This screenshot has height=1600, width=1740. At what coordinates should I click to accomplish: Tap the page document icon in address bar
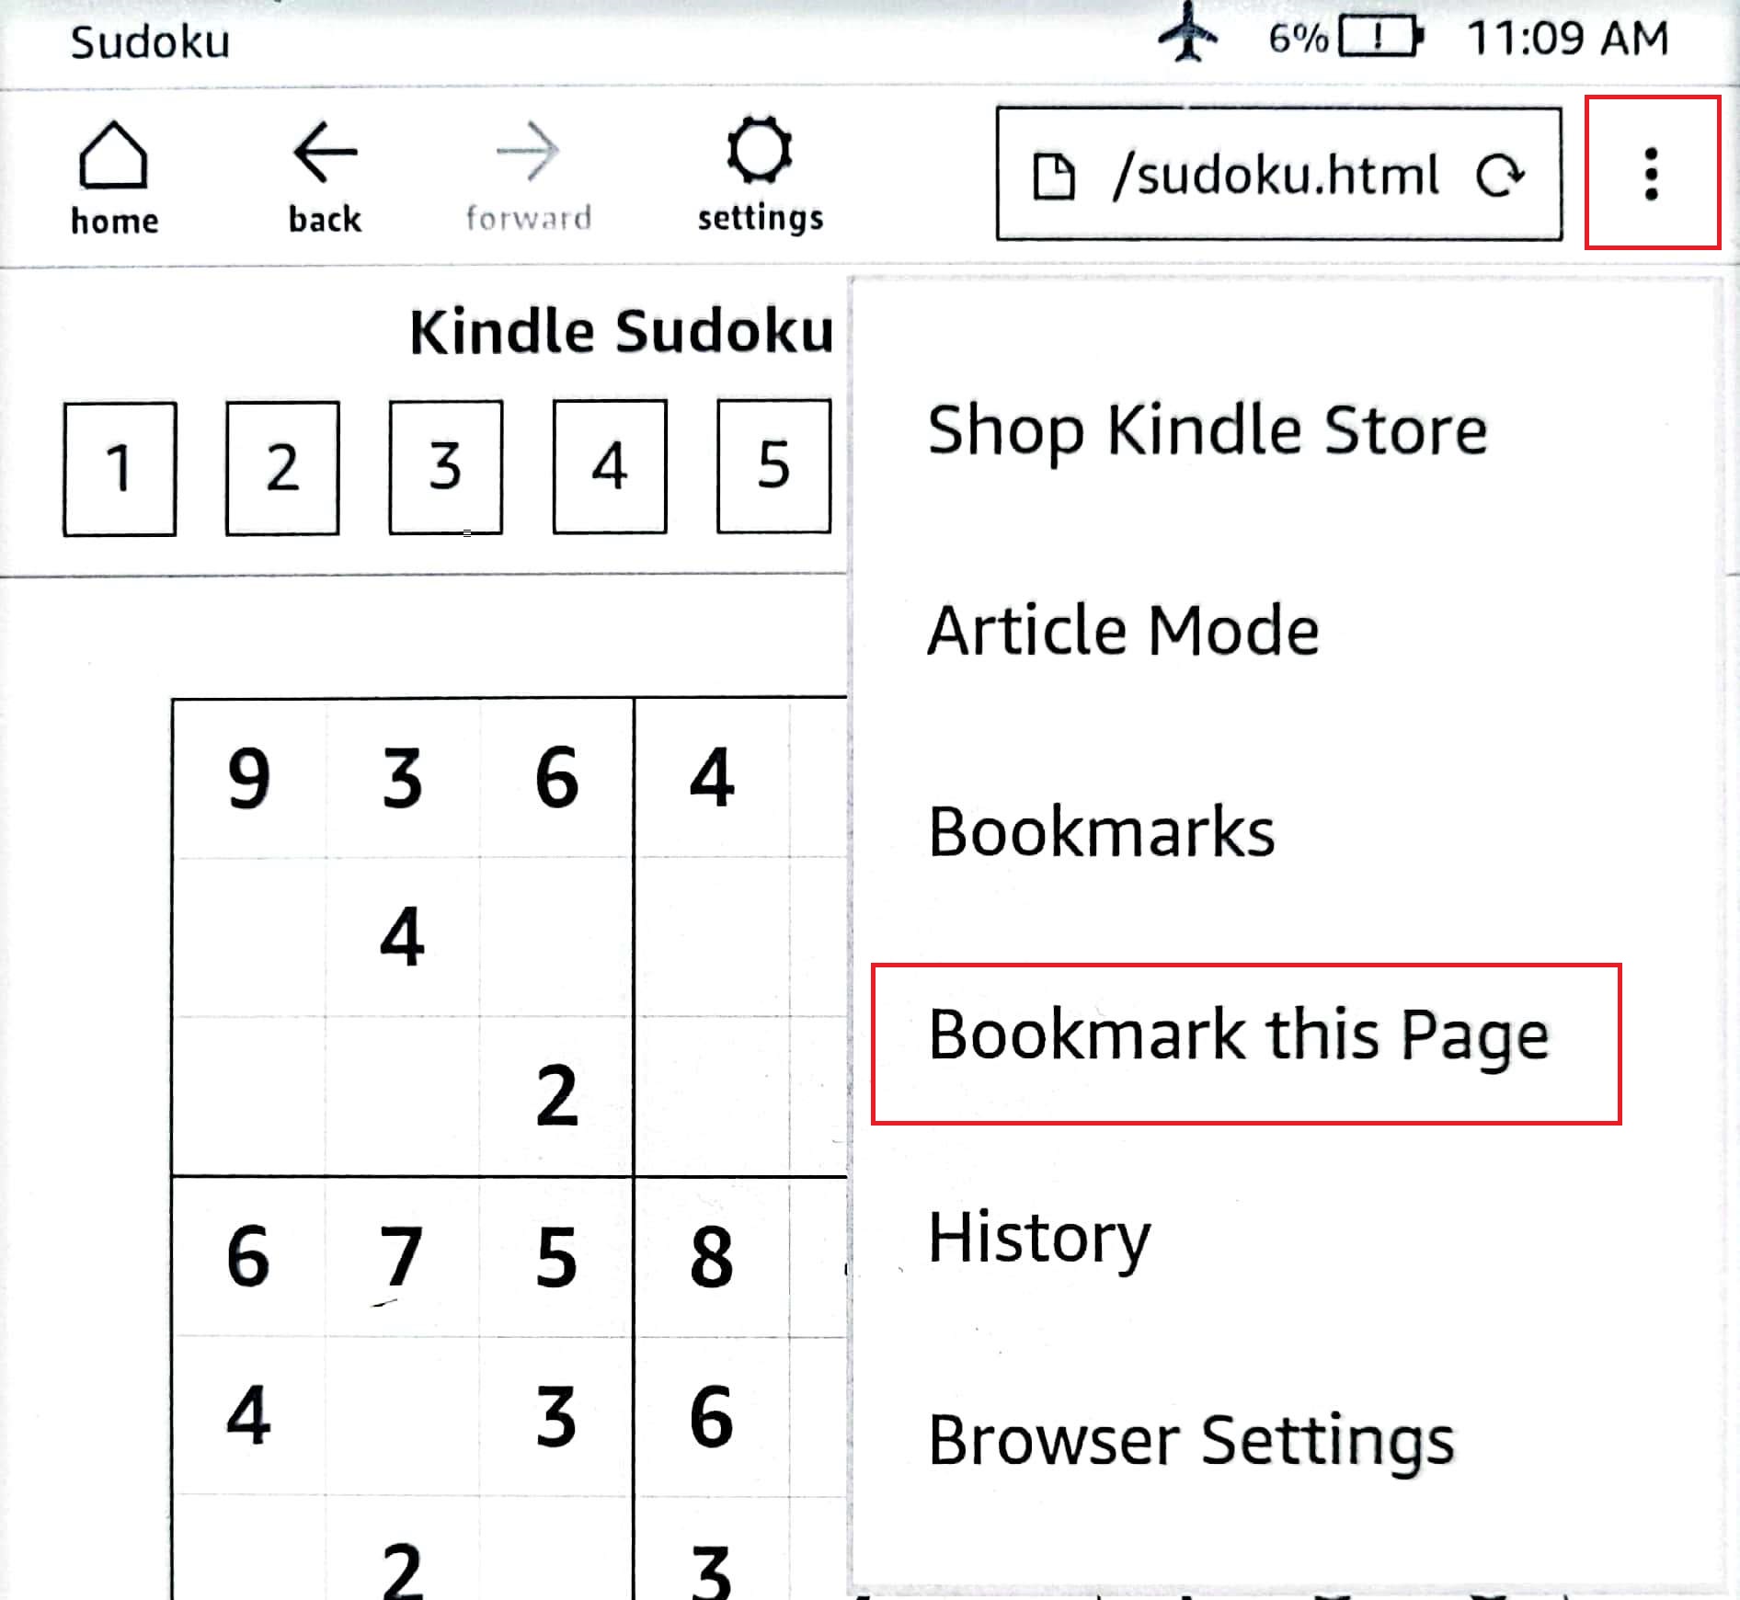tap(1054, 176)
